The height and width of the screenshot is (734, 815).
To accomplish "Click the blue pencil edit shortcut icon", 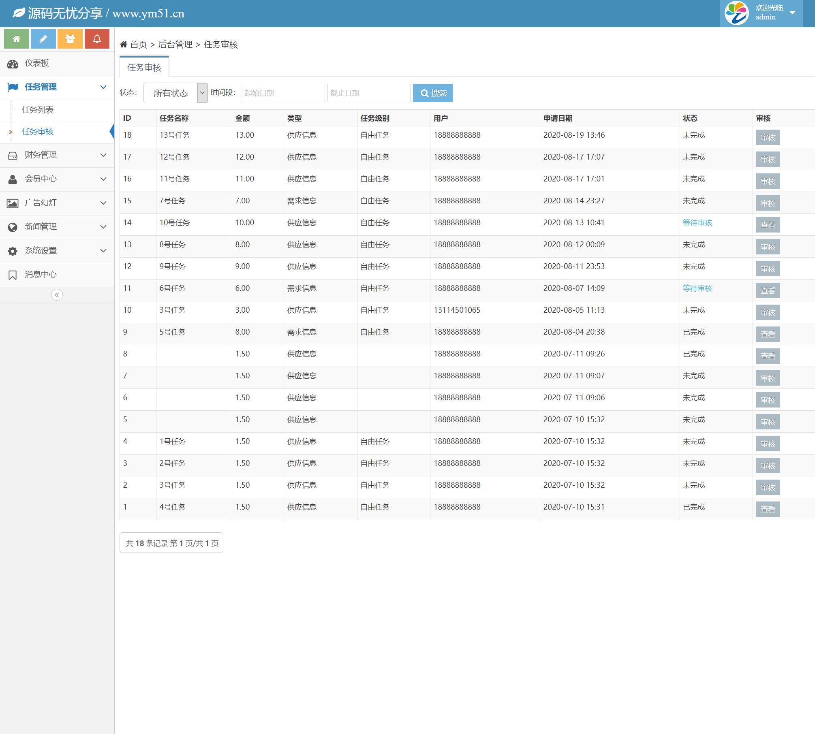I will point(43,39).
